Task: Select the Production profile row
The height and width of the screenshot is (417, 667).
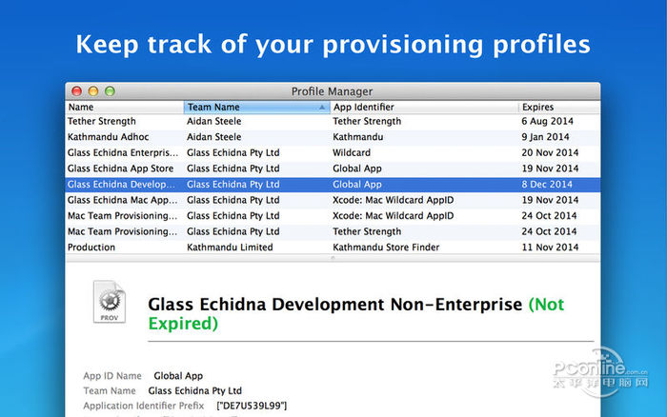Action: coord(333,248)
